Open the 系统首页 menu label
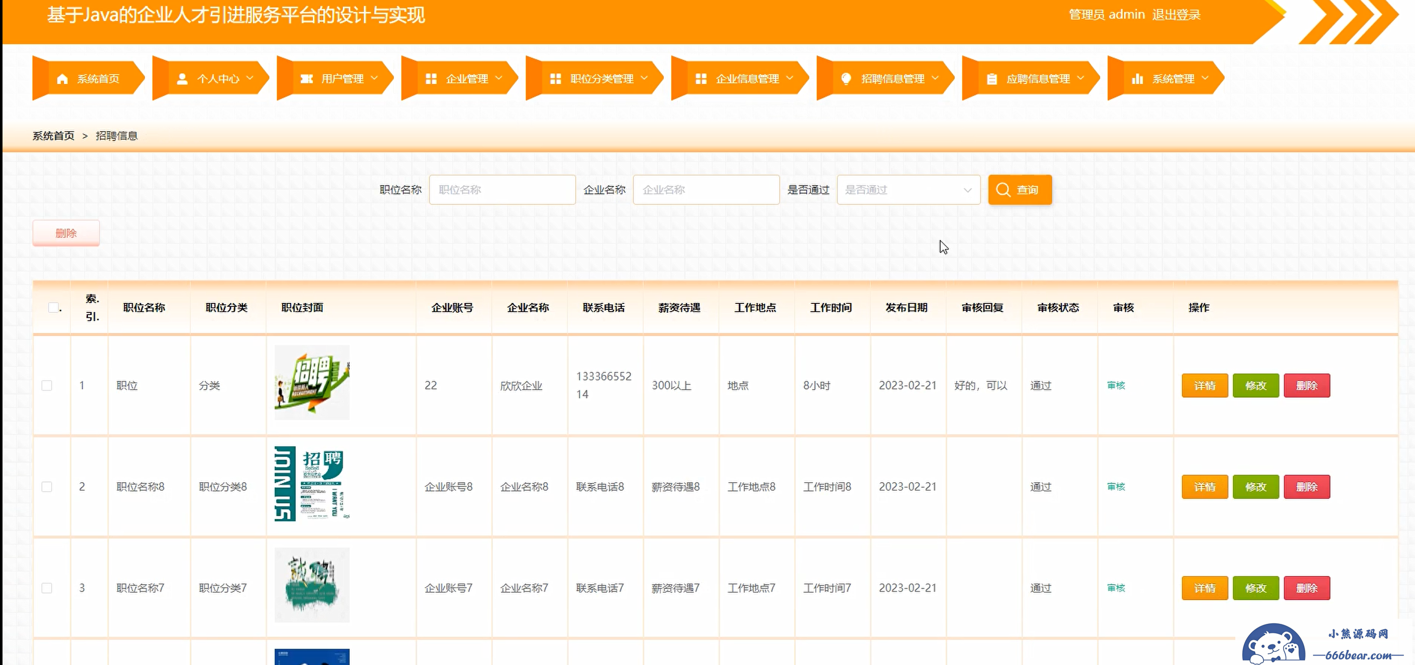Screen dimensions: 1415x665 [98, 79]
